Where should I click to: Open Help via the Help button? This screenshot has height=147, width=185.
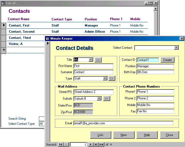(147, 135)
